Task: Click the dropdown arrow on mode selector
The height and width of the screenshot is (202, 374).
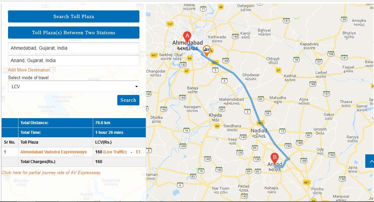Action: [136, 87]
